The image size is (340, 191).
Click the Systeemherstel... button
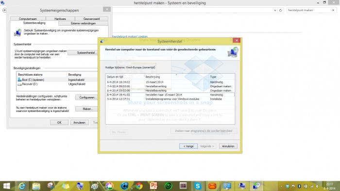coord(83,52)
